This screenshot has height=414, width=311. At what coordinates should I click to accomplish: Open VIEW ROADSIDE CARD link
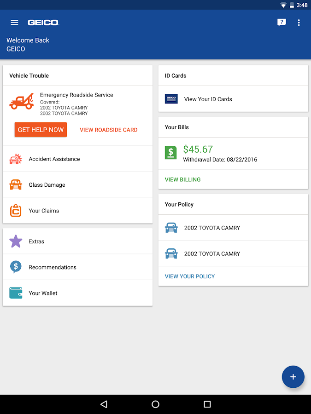[109, 130]
